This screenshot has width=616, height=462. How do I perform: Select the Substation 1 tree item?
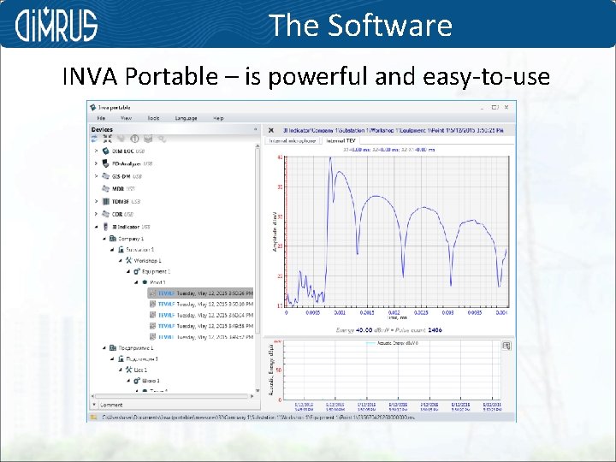(x=139, y=250)
